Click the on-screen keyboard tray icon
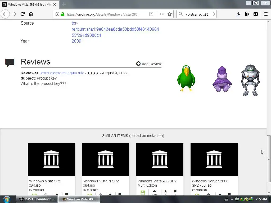This screenshot has height=203, width=271. pyautogui.click(x=227, y=199)
